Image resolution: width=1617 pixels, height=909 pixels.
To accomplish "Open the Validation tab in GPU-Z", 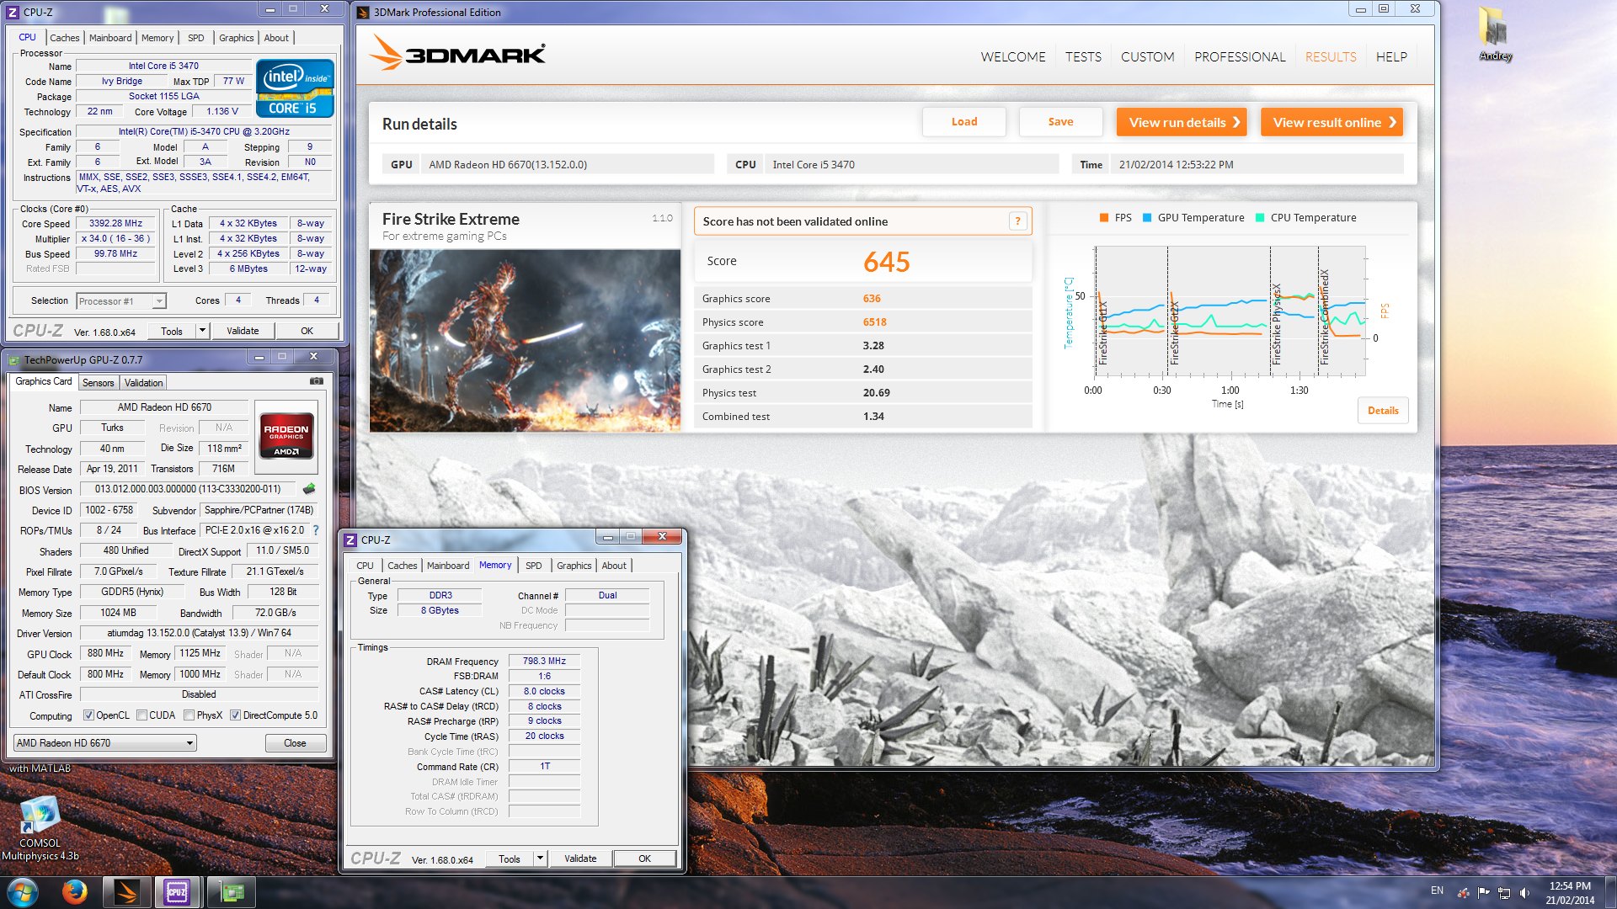I will coord(143,382).
